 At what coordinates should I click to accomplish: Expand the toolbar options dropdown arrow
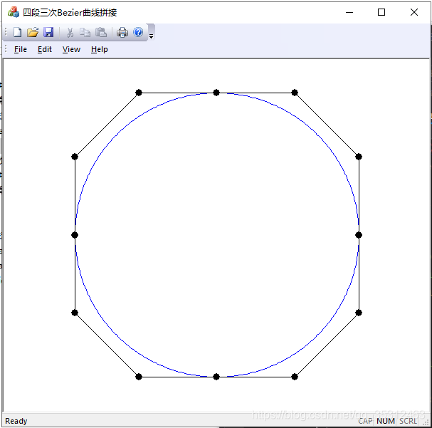[151, 36]
